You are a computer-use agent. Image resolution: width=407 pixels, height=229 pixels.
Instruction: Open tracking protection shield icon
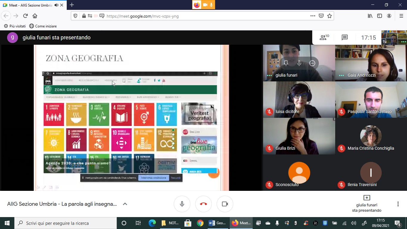click(x=76, y=16)
